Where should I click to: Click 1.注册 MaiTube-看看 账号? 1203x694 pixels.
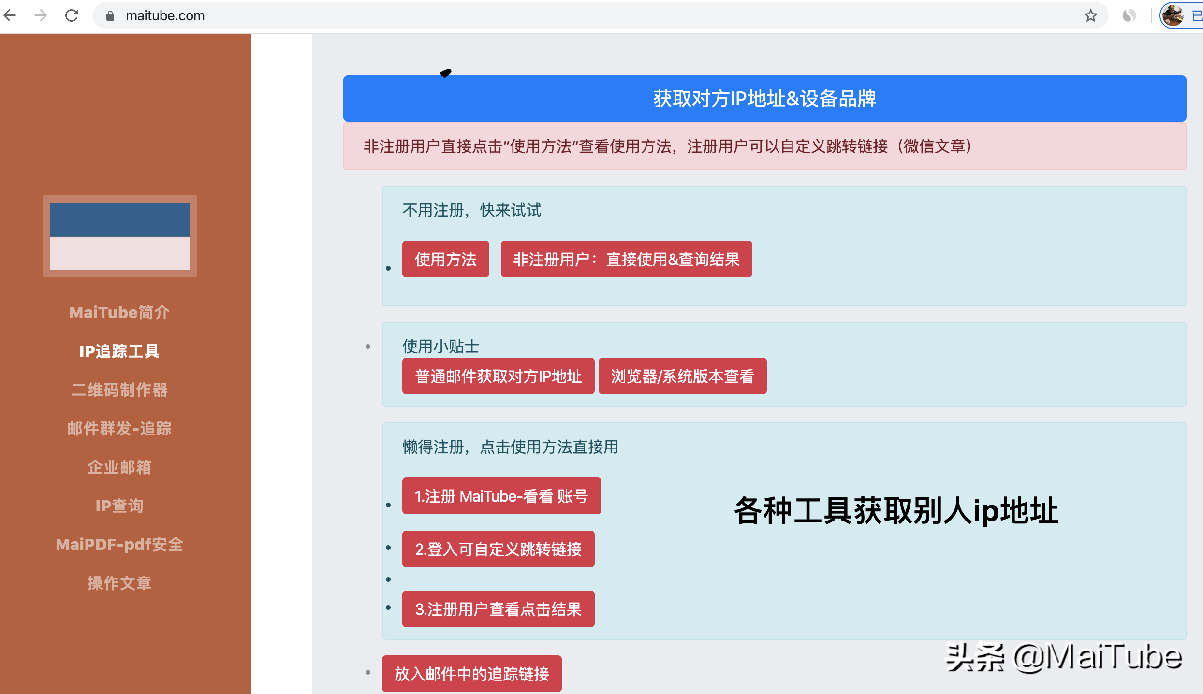tap(501, 496)
